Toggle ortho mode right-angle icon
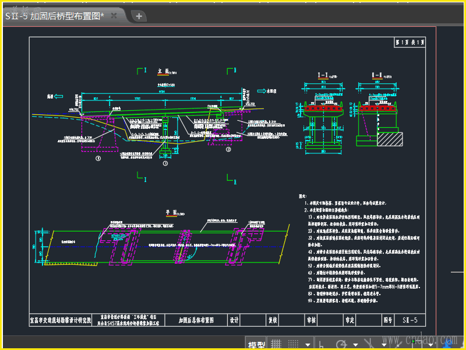This screenshot has width=466, height=350. [321, 345]
